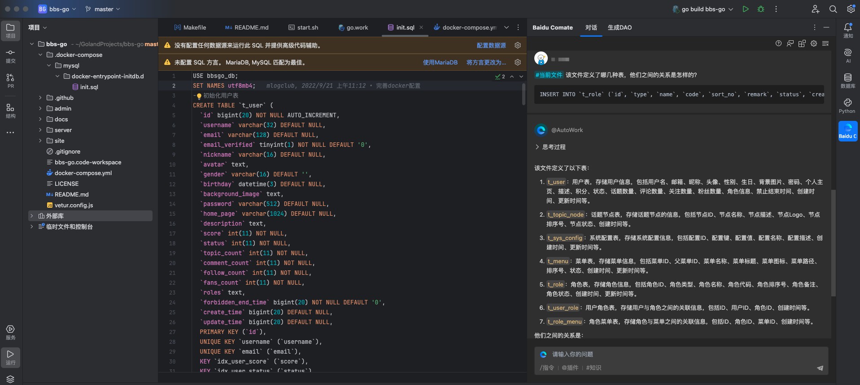
Task: Select the 对话 chat tab
Action: tap(591, 27)
